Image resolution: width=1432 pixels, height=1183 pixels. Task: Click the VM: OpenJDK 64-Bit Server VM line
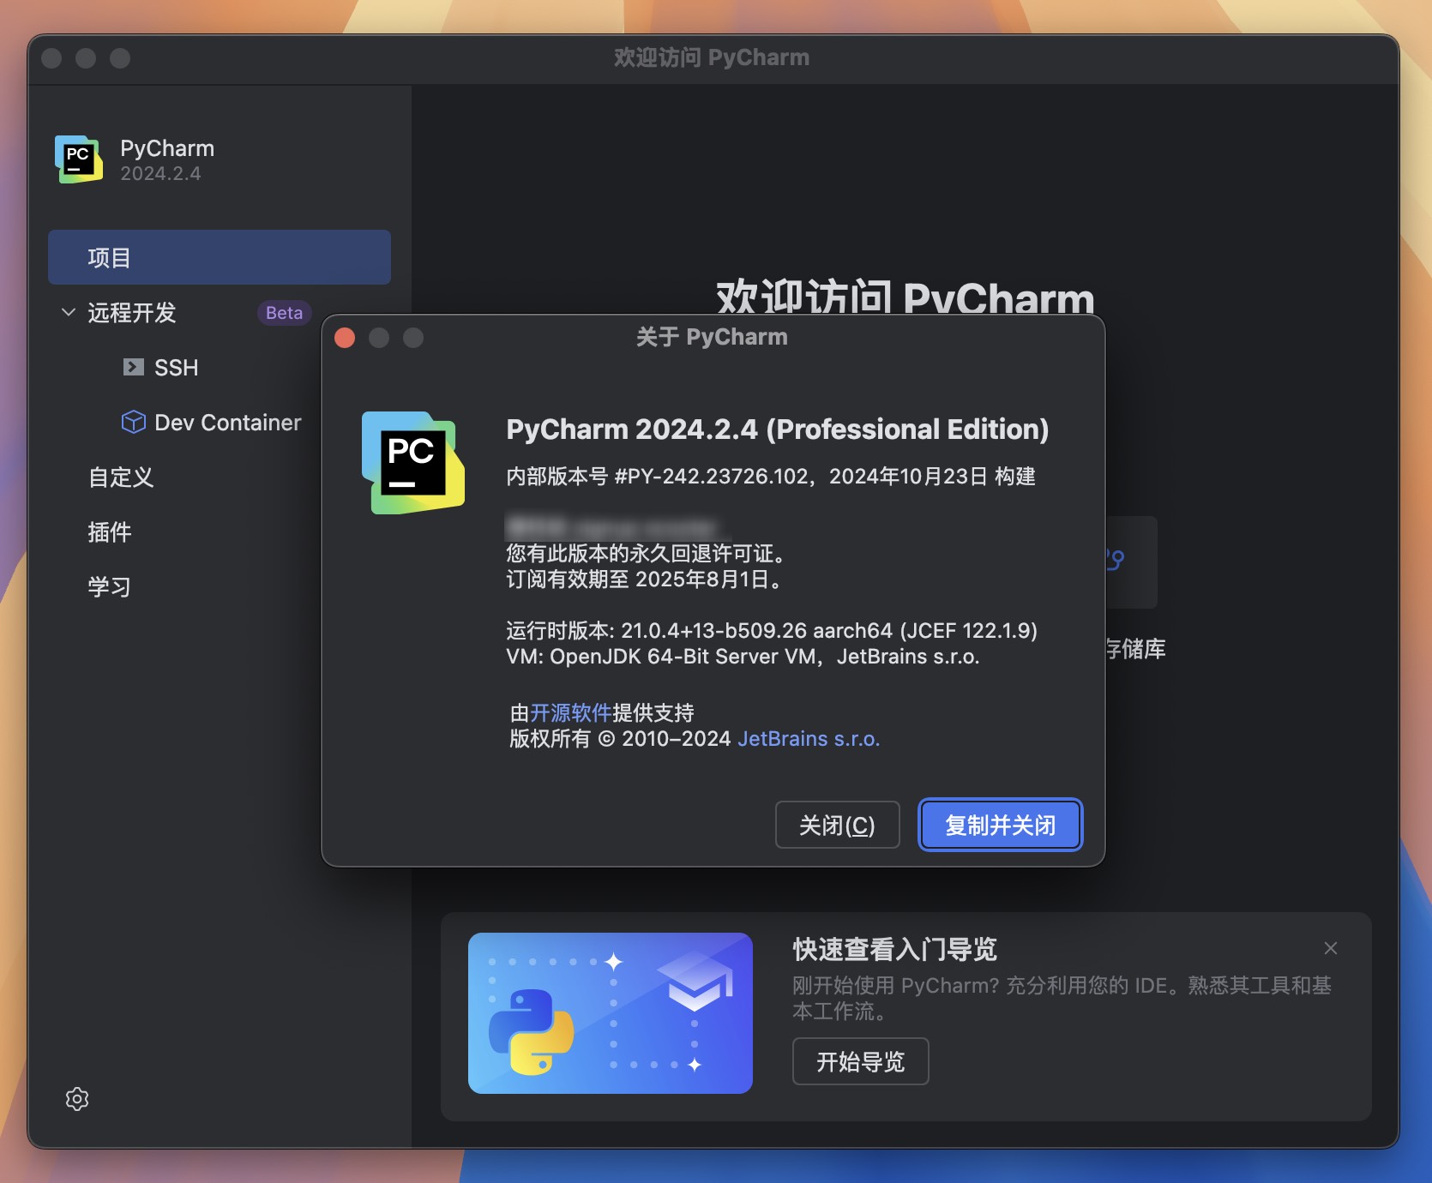click(x=743, y=657)
